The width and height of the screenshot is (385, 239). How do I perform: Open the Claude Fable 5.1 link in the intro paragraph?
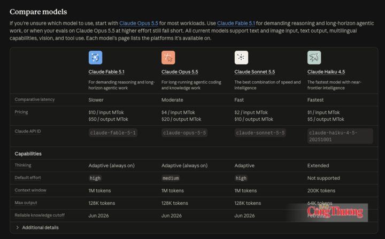click(x=236, y=24)
